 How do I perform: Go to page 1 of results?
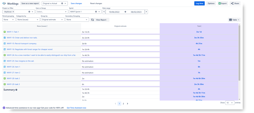pyautogui.click(x=119, y=104)
